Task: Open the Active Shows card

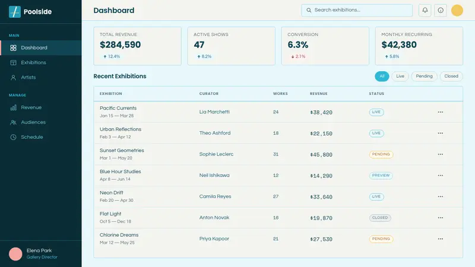Action: click(232, 46)
